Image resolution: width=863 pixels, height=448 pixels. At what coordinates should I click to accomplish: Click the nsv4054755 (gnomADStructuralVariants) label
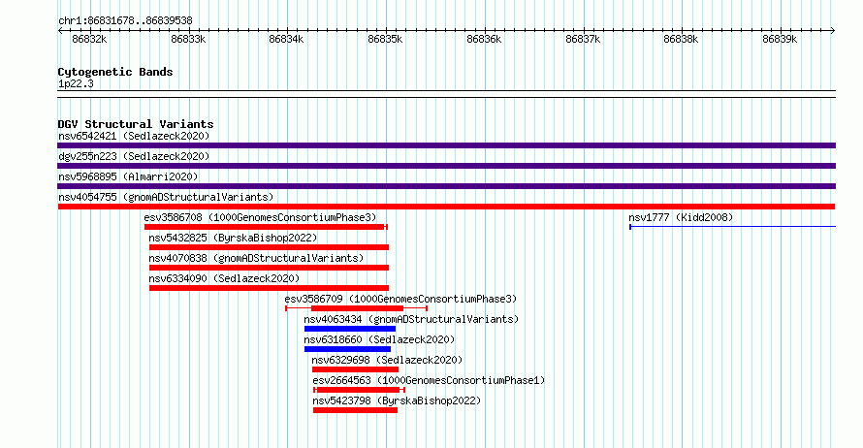[166, 197]
